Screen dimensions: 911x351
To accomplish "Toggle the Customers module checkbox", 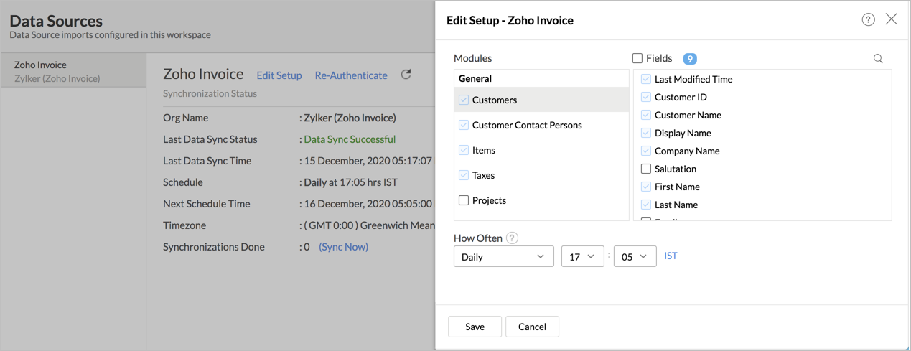I will coord(464,100).
